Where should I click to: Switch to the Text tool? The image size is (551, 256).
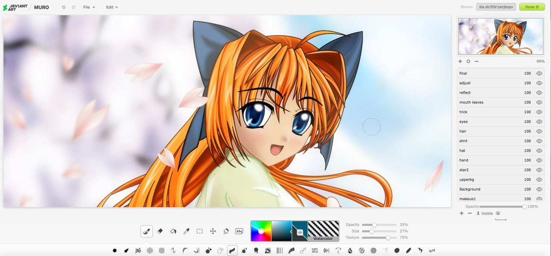point(239,231)
